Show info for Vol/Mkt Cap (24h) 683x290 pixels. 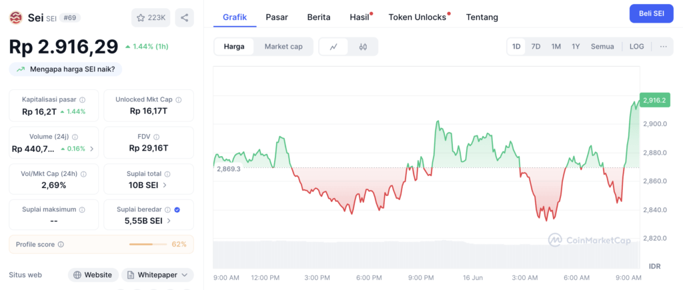pyautogui.click(x=83, y=174)
